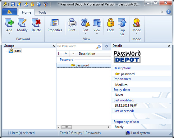Click the horizontal scrollbar thumb
174x138 pixels.
[66, 127]
